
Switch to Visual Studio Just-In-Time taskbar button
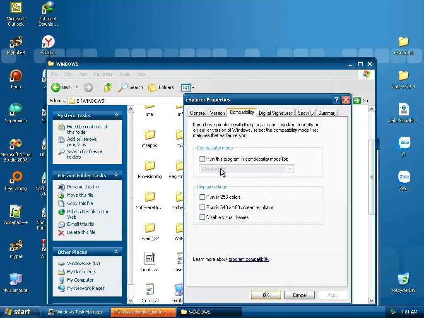click(x=143, y=312)
